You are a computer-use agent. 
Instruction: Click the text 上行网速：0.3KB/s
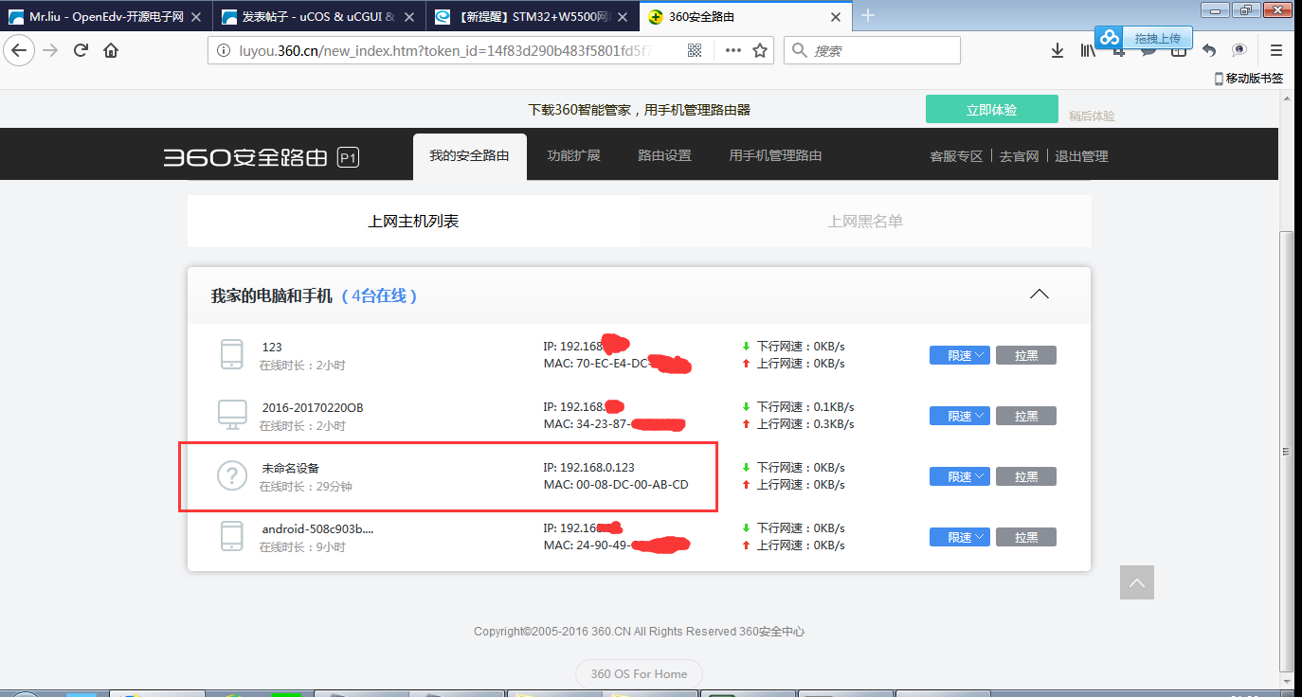[x=805, y=424]
